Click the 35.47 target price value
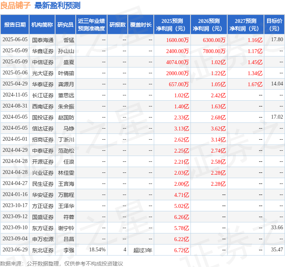Viewport: 285px width, 267px height. coord(277,250)
